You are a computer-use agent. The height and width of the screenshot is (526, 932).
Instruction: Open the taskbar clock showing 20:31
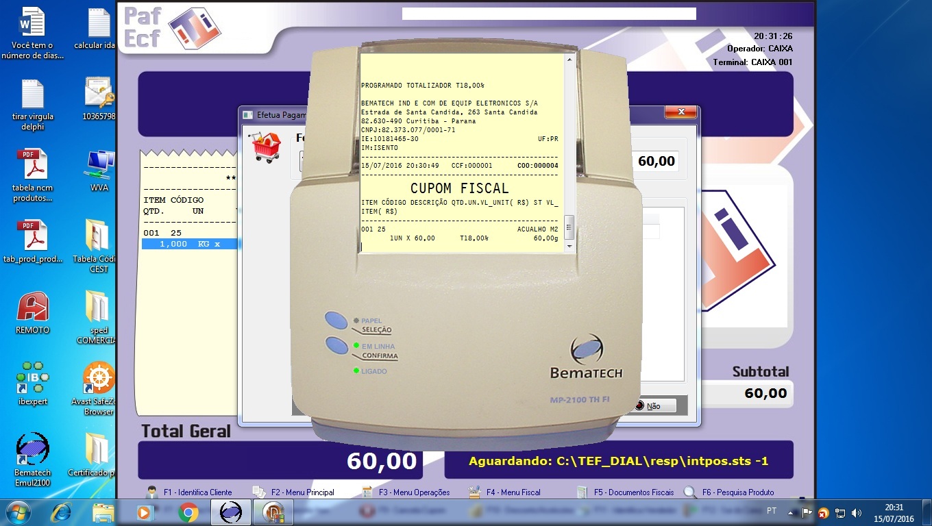click(894, 512)
